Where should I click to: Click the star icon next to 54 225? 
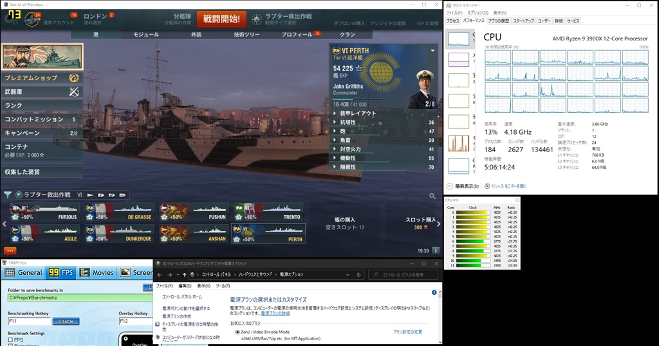(358, 68)
